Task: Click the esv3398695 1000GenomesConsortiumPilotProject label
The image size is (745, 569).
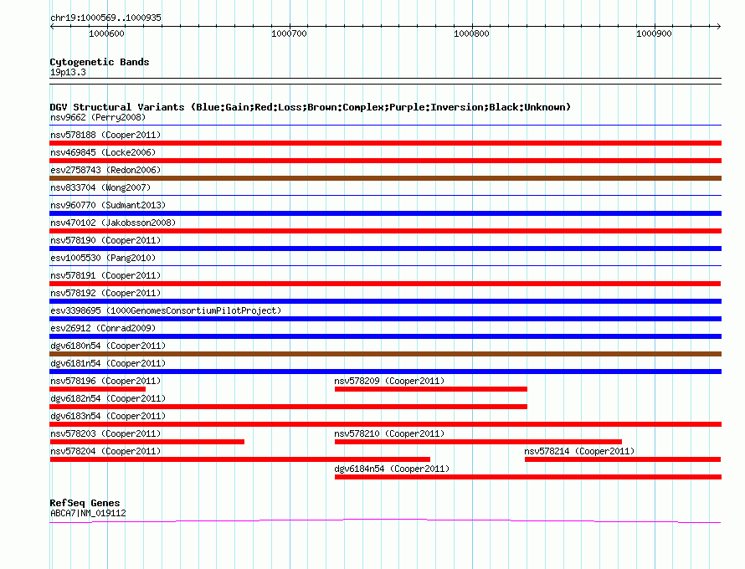Action: 166,310
